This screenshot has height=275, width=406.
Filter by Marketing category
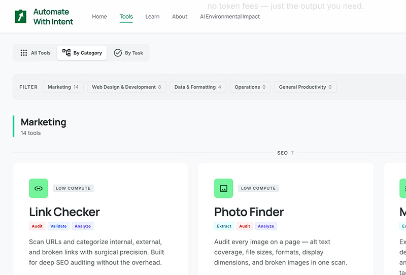(63, 87)
